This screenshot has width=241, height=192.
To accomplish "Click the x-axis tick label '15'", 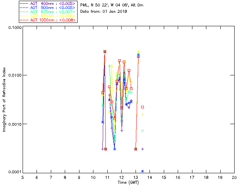I will (164, 177).
